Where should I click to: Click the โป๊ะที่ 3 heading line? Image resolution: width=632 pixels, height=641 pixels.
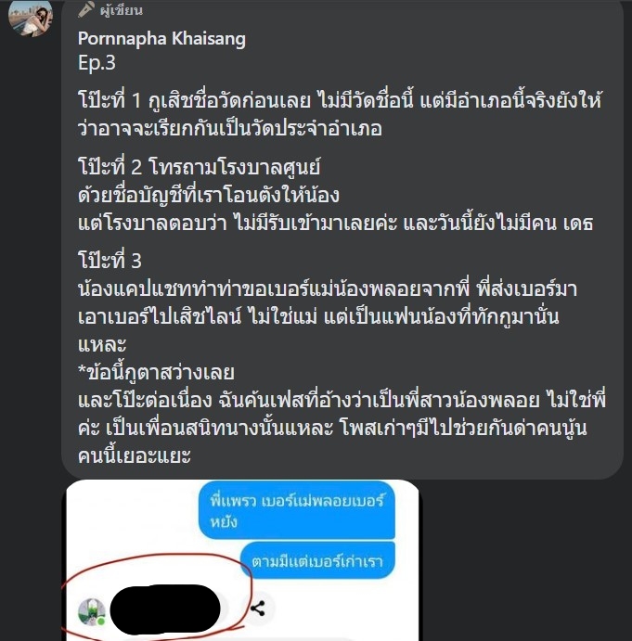[x=110, y=261]
